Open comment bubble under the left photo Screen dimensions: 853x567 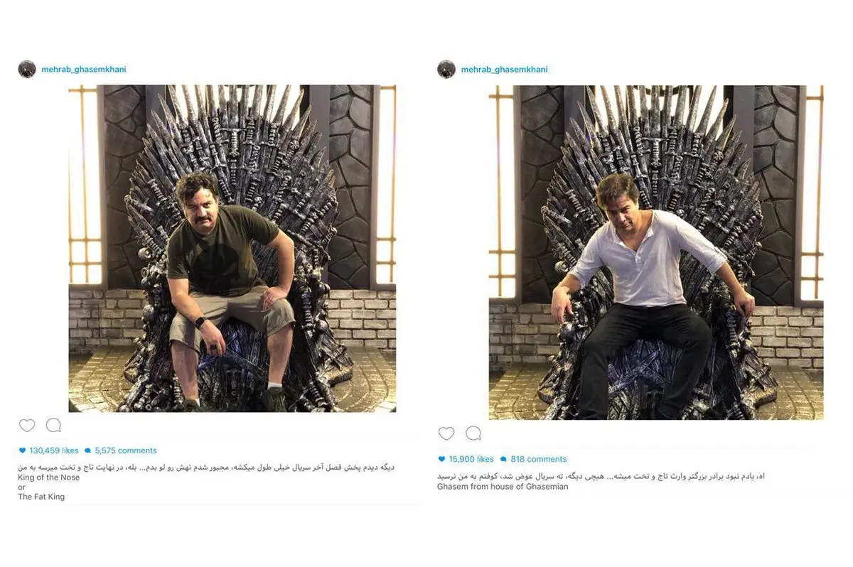pyautogui.click(x=53, y=426)
